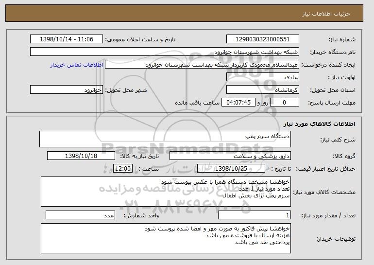Click header title جزئیات اطلاعات نیاز
This screenshot has width=374, height=265.
point(326,14)
